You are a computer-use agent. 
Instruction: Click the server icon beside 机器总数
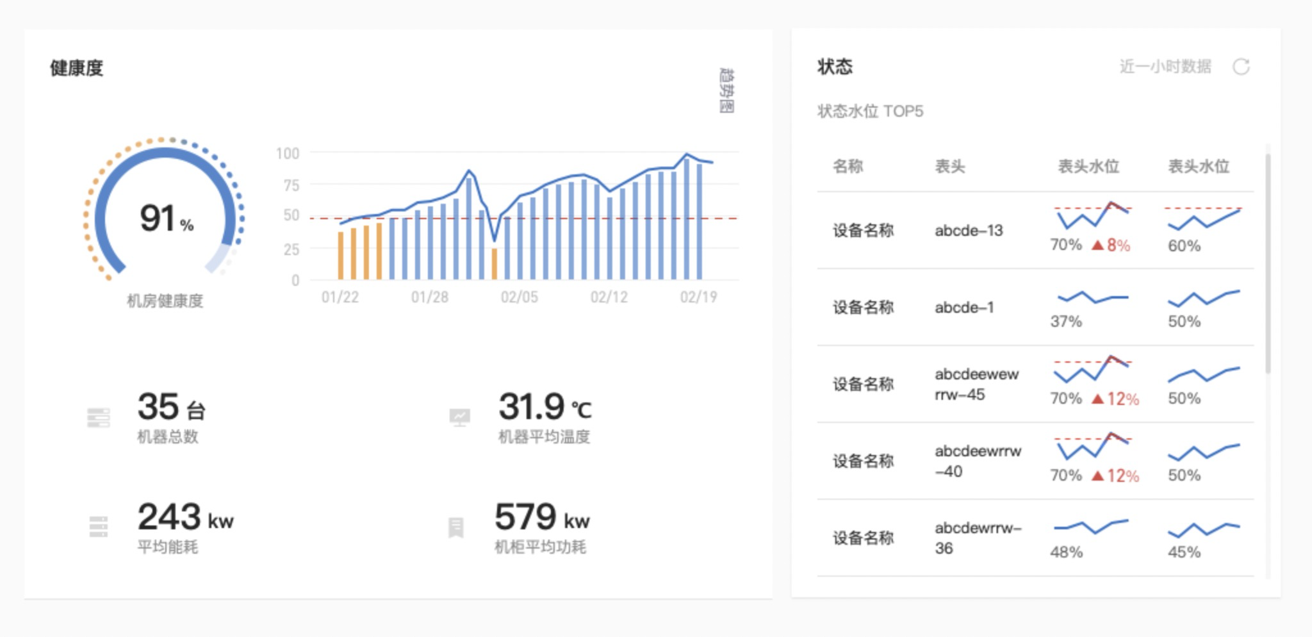pyautogui.click(x=98, y=418)
